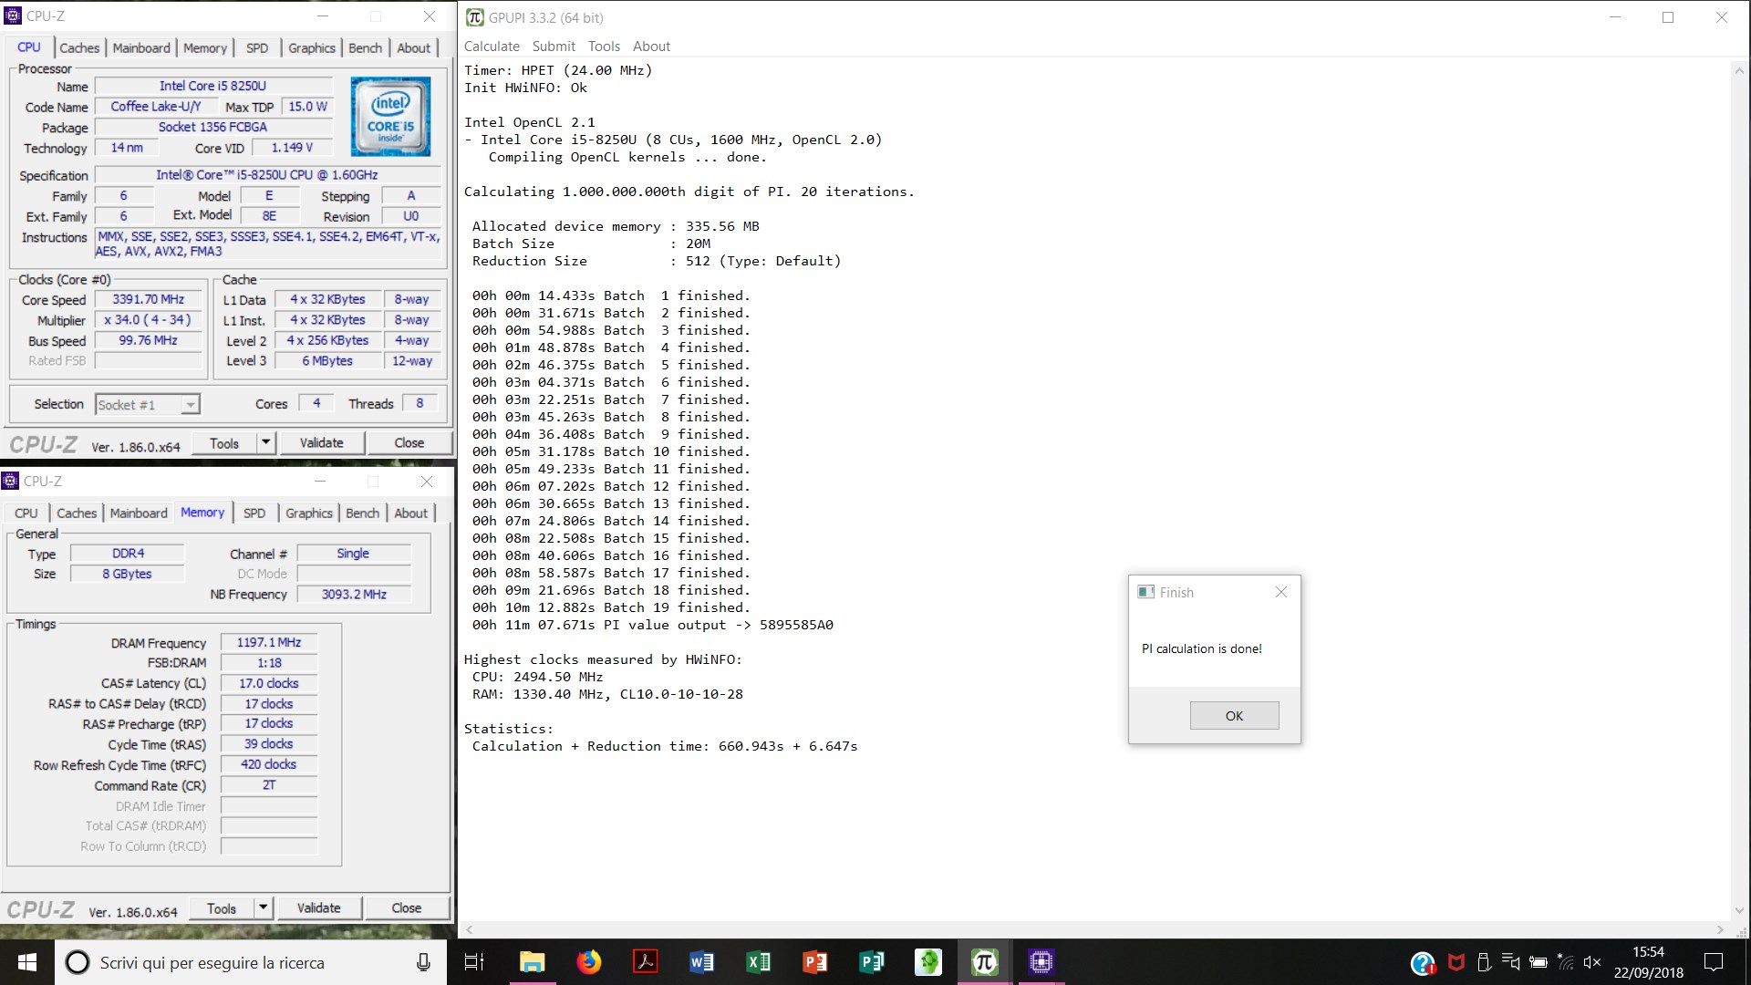Click the NB Frequency value 3093.2 MHz
The image size is (1751, 985).
pyautogui.click(x=354, y=594)
